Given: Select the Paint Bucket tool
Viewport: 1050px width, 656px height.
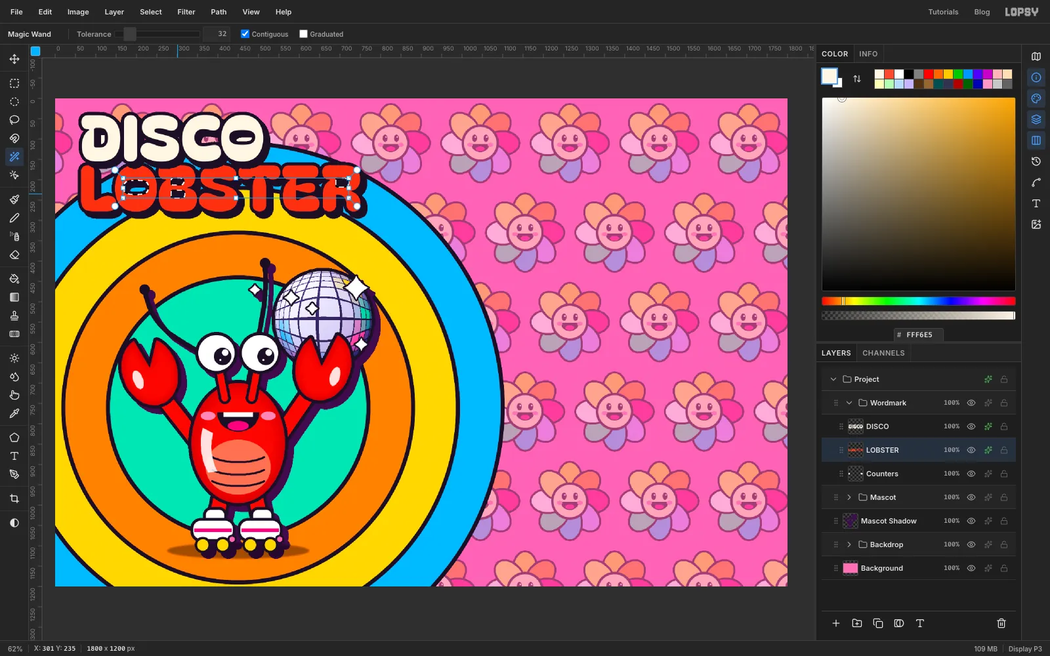Looking at the screenshot, I should tap(14, 279).
